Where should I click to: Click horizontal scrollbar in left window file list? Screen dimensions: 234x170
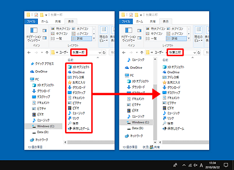click(x=91, y=142)
